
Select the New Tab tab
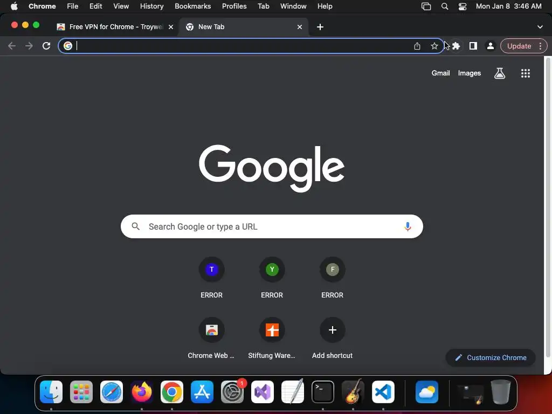click(243, 27)
